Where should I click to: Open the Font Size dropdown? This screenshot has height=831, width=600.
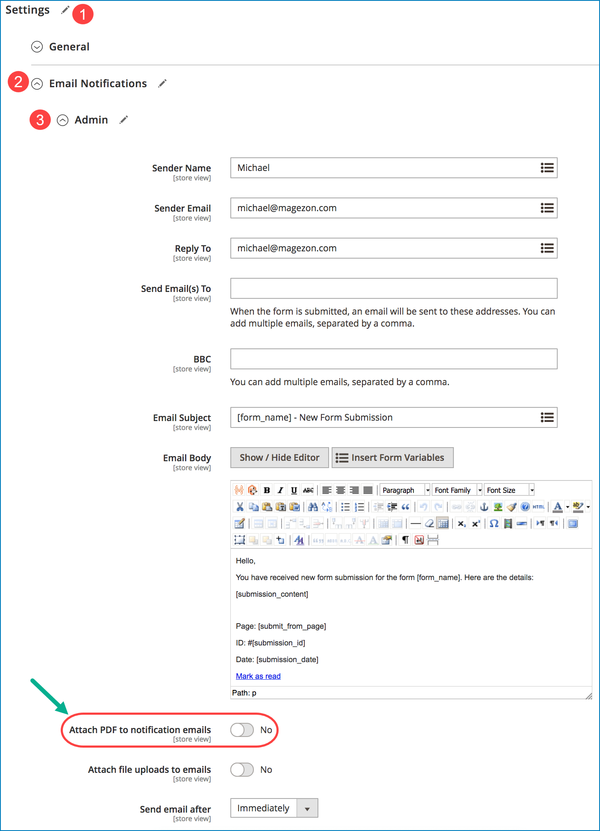coord(509,490)
